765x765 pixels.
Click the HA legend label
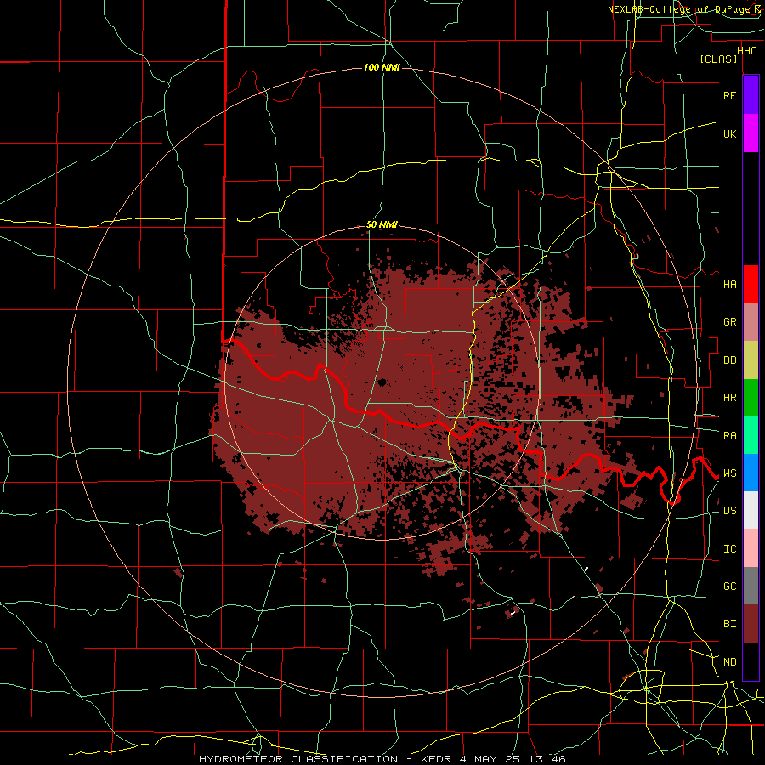pyautogui.click(x=729, y=285)
